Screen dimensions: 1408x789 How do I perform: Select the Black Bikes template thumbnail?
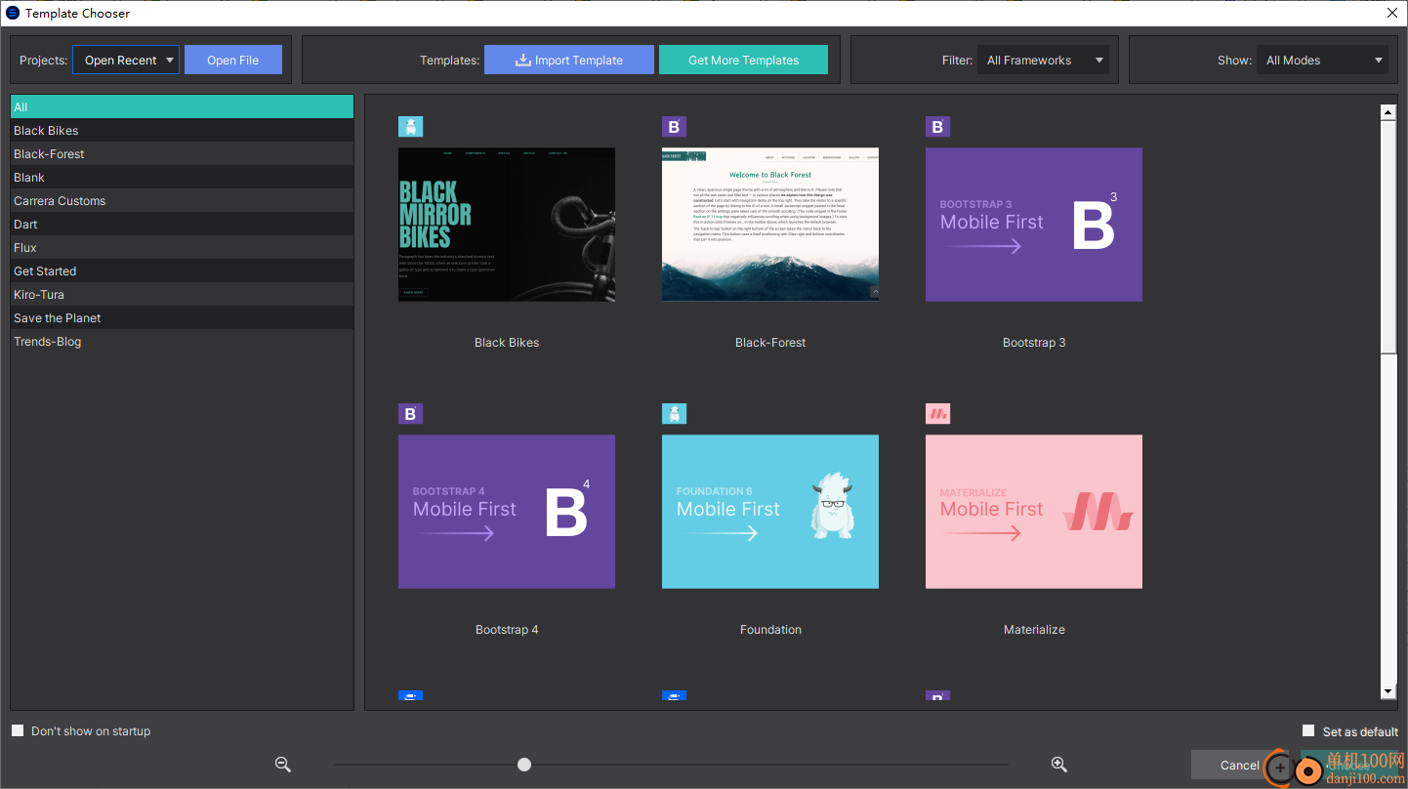[507, 225]
